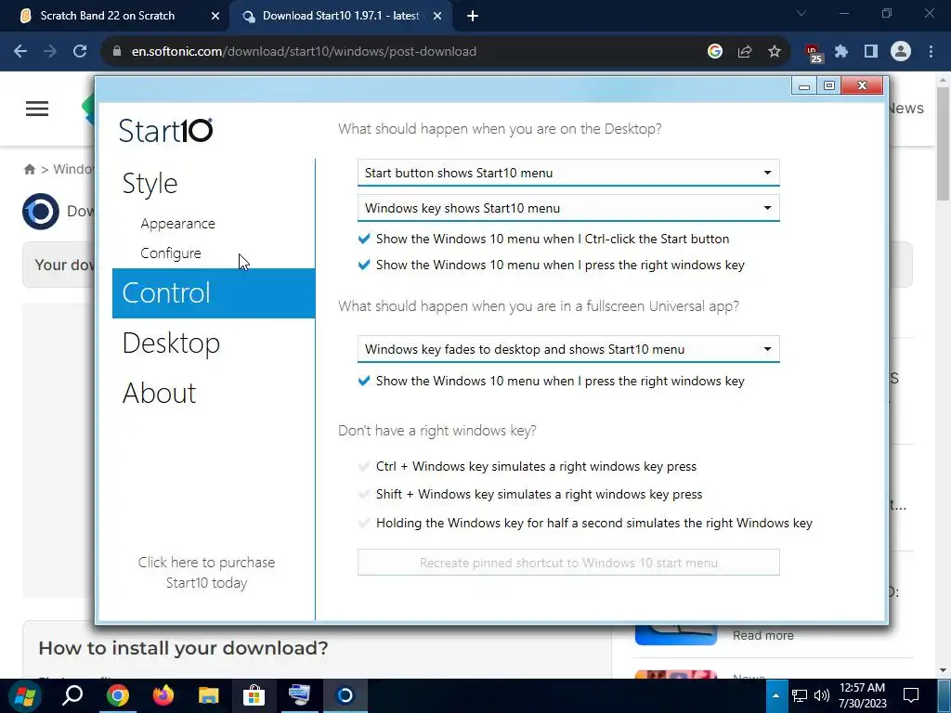Image resolution: width=951 pixels, height=713 pixels.
Task: Open the Softonic hamburger menu
Action: point(37,109)
